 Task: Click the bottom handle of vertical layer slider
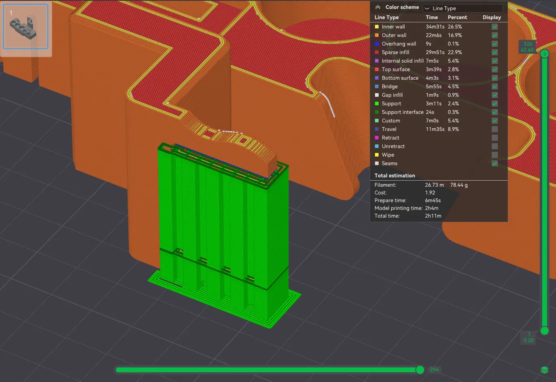[545, 330]
